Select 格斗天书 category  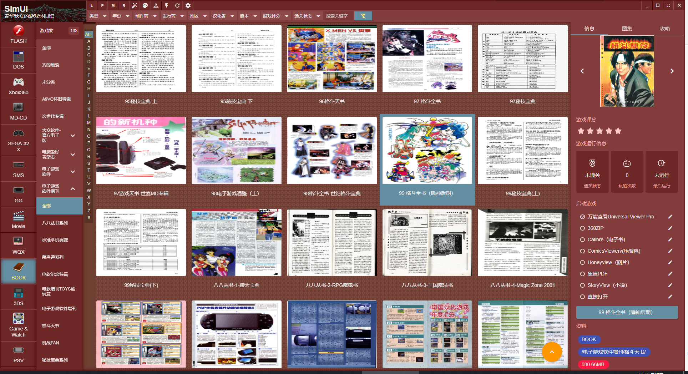(x=60, y=326)
